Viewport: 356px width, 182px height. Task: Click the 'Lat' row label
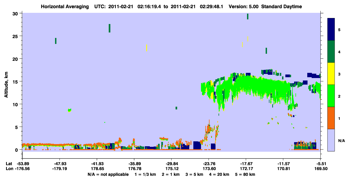pyautogui.click(x=9, y=164)
